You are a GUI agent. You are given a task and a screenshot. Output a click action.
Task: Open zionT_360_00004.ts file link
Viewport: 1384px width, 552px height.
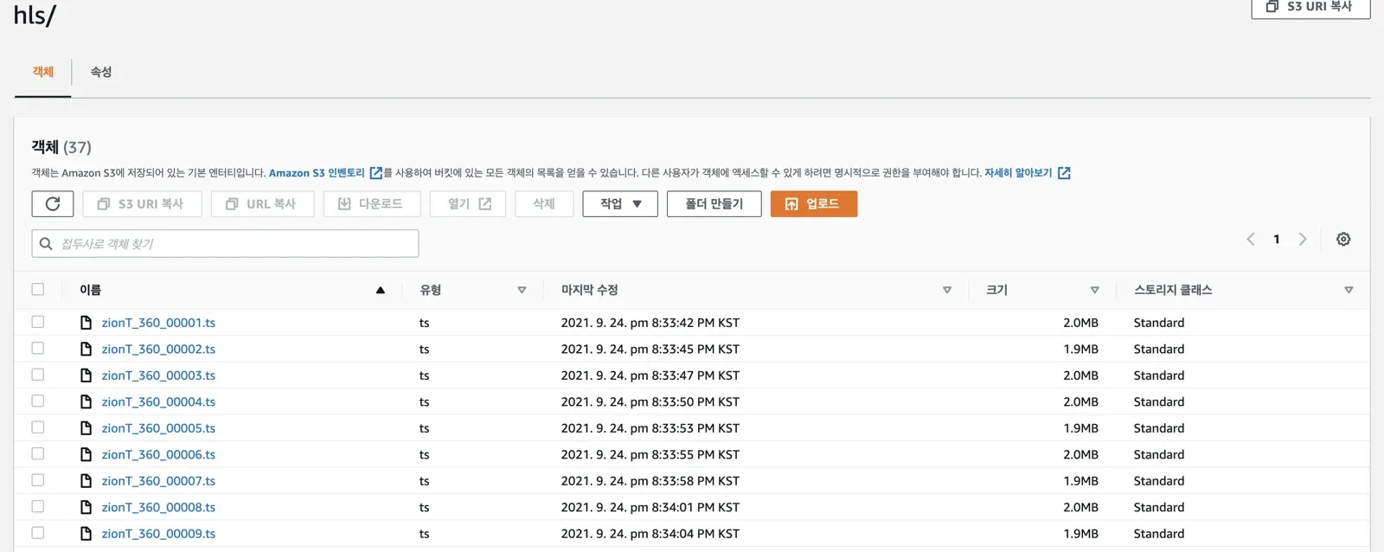pyautogui.click(x=158, y=402)
